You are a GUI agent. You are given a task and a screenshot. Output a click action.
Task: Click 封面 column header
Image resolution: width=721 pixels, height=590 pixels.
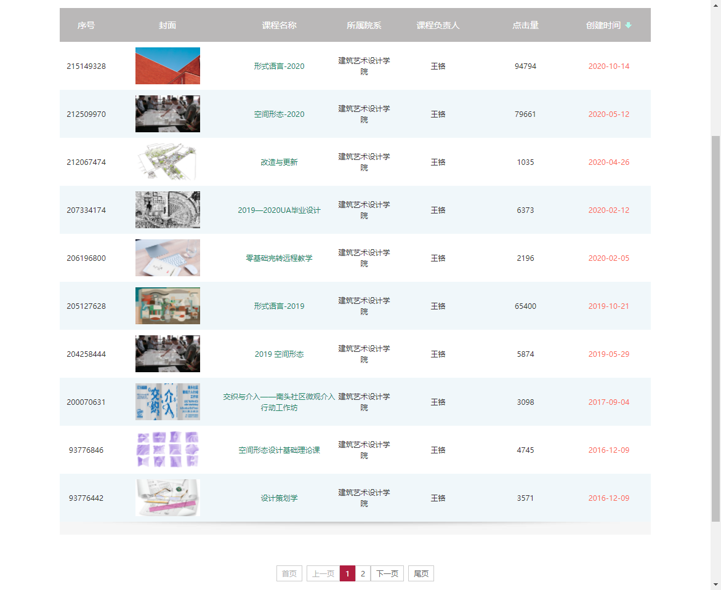click(x=167, y=25)
